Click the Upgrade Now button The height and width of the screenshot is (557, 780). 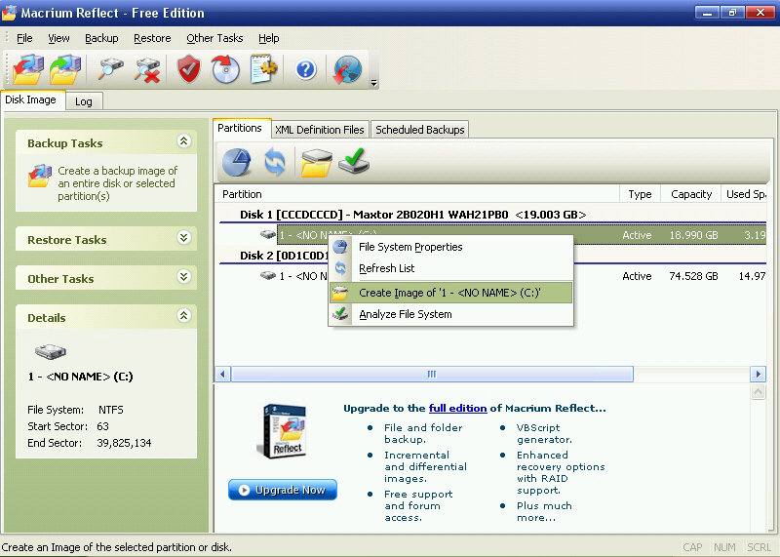283,490
